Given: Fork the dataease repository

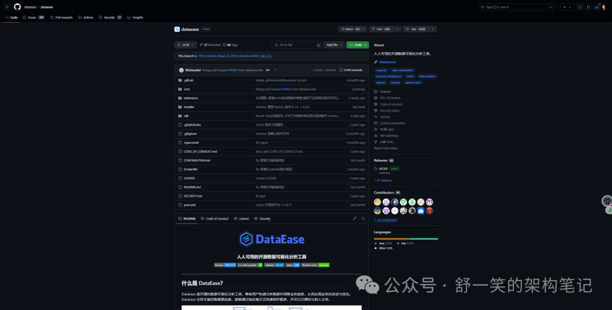Looking at the screenshot, I should (382, 29).
